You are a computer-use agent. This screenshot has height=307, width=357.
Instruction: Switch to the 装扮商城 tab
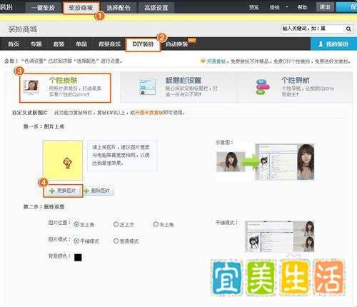coord(81,8)
